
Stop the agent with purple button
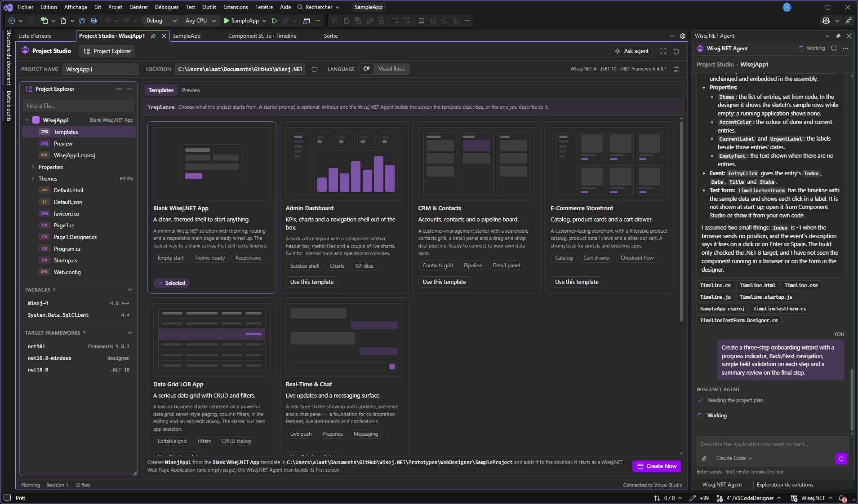841,458
